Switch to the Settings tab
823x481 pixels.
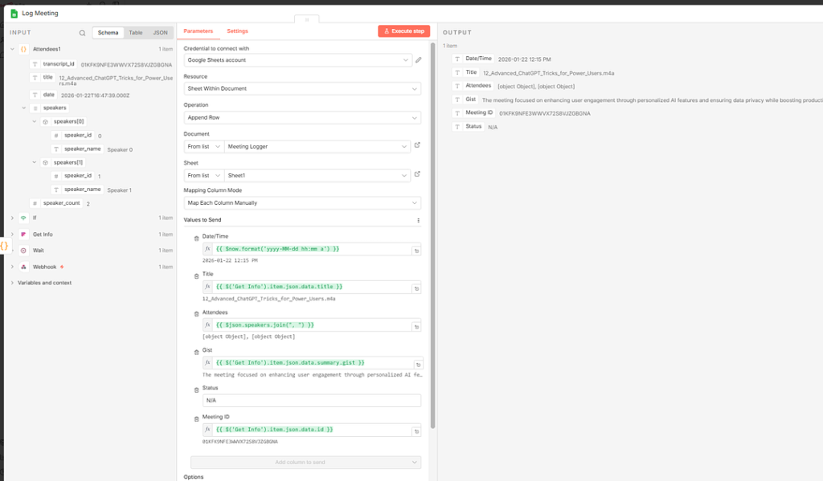click(237, 31)
